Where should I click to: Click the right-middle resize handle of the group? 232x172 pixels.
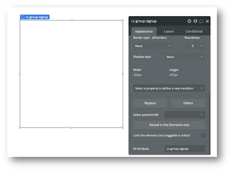pyautogui.click(x=123, y=74)
